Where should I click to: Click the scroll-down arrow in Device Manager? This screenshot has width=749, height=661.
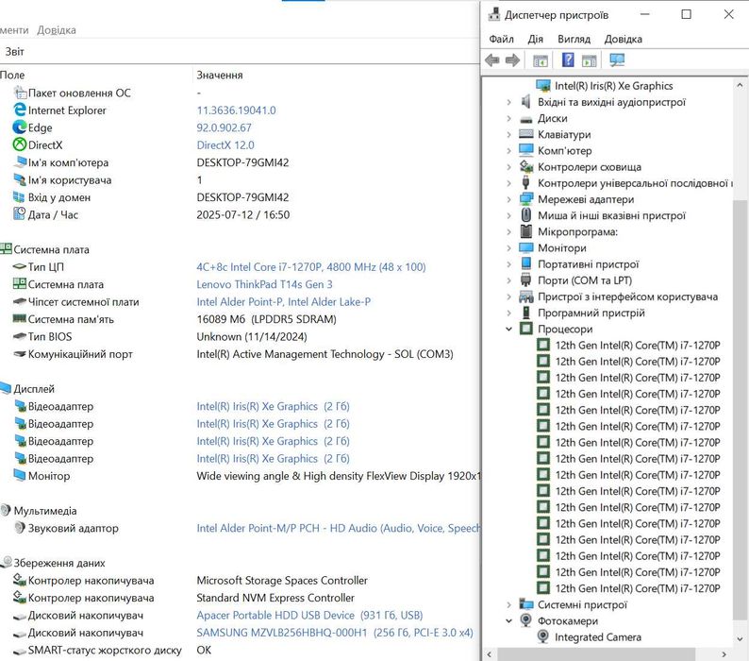(x=740, y=639)
